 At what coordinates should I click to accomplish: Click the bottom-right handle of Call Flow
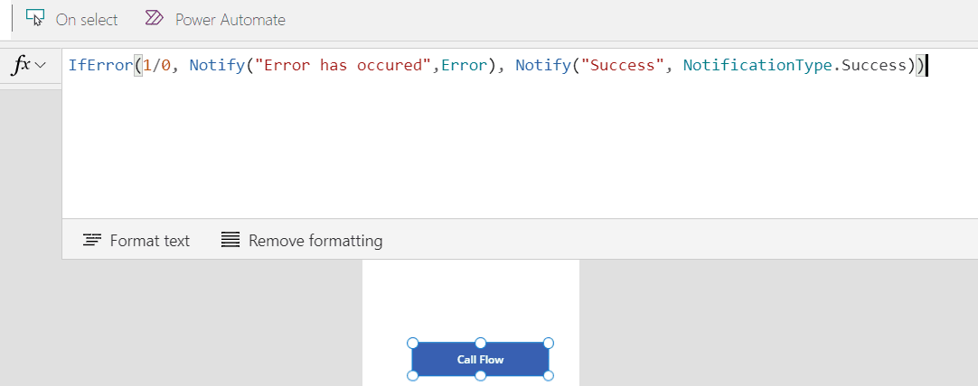click(x=549, y=375)
